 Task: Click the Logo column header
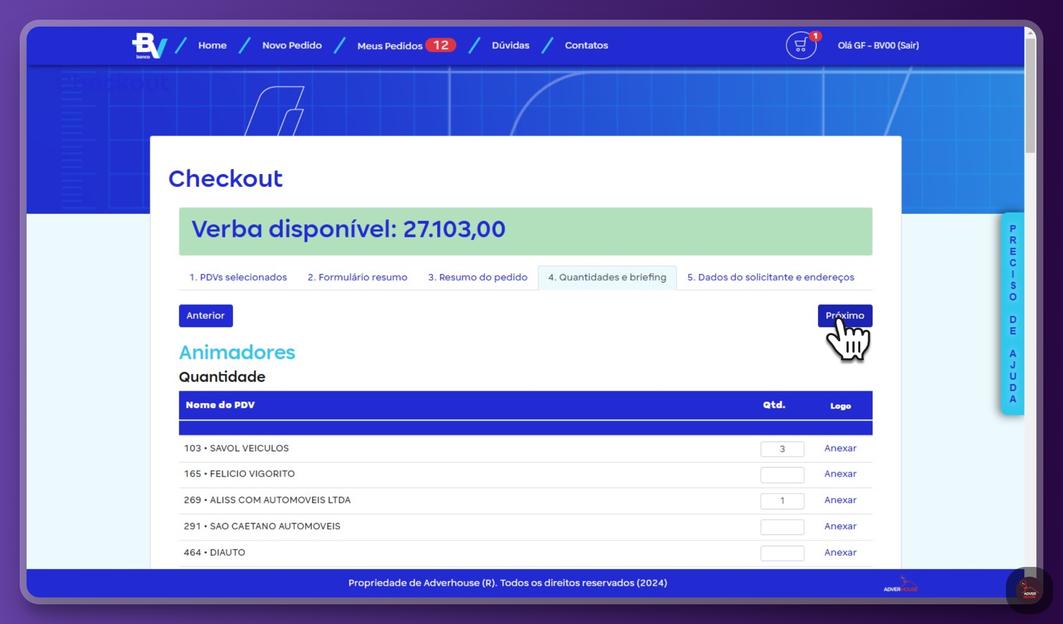[841, 406]
